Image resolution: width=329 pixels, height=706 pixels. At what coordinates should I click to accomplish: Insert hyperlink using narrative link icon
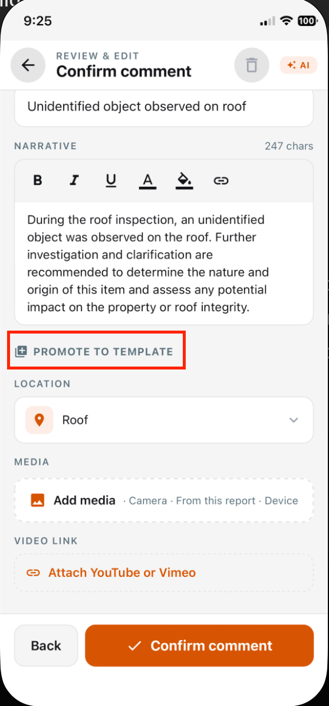click(221, 181)
